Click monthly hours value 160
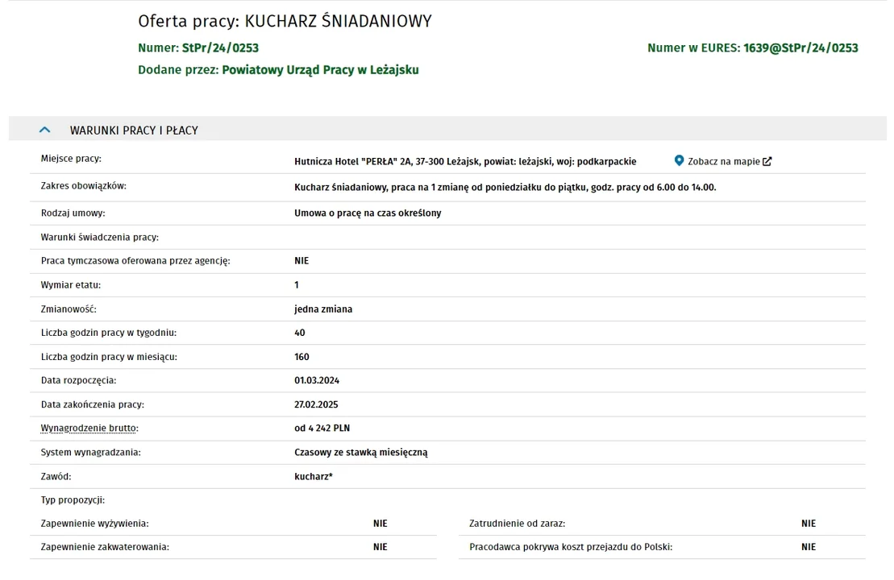 [x=301, y=357]
